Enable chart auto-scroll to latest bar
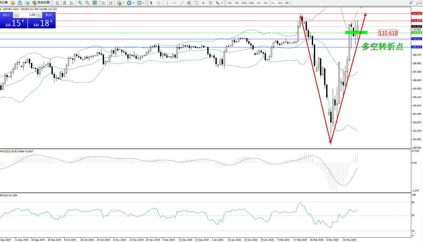Screen dimensions: 423x242 [x=104, y=3]
